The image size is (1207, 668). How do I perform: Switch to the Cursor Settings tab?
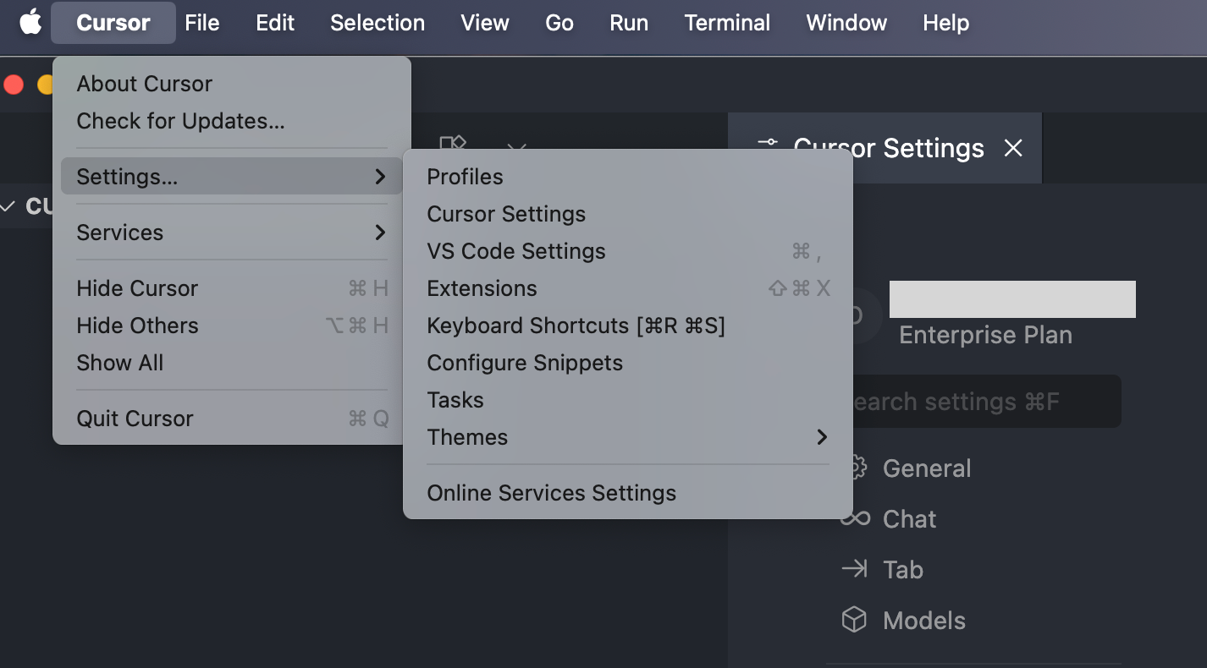[885, 148]
